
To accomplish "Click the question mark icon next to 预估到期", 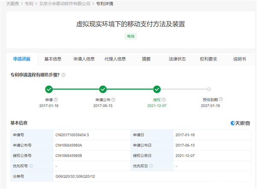I will click(221, 99).
